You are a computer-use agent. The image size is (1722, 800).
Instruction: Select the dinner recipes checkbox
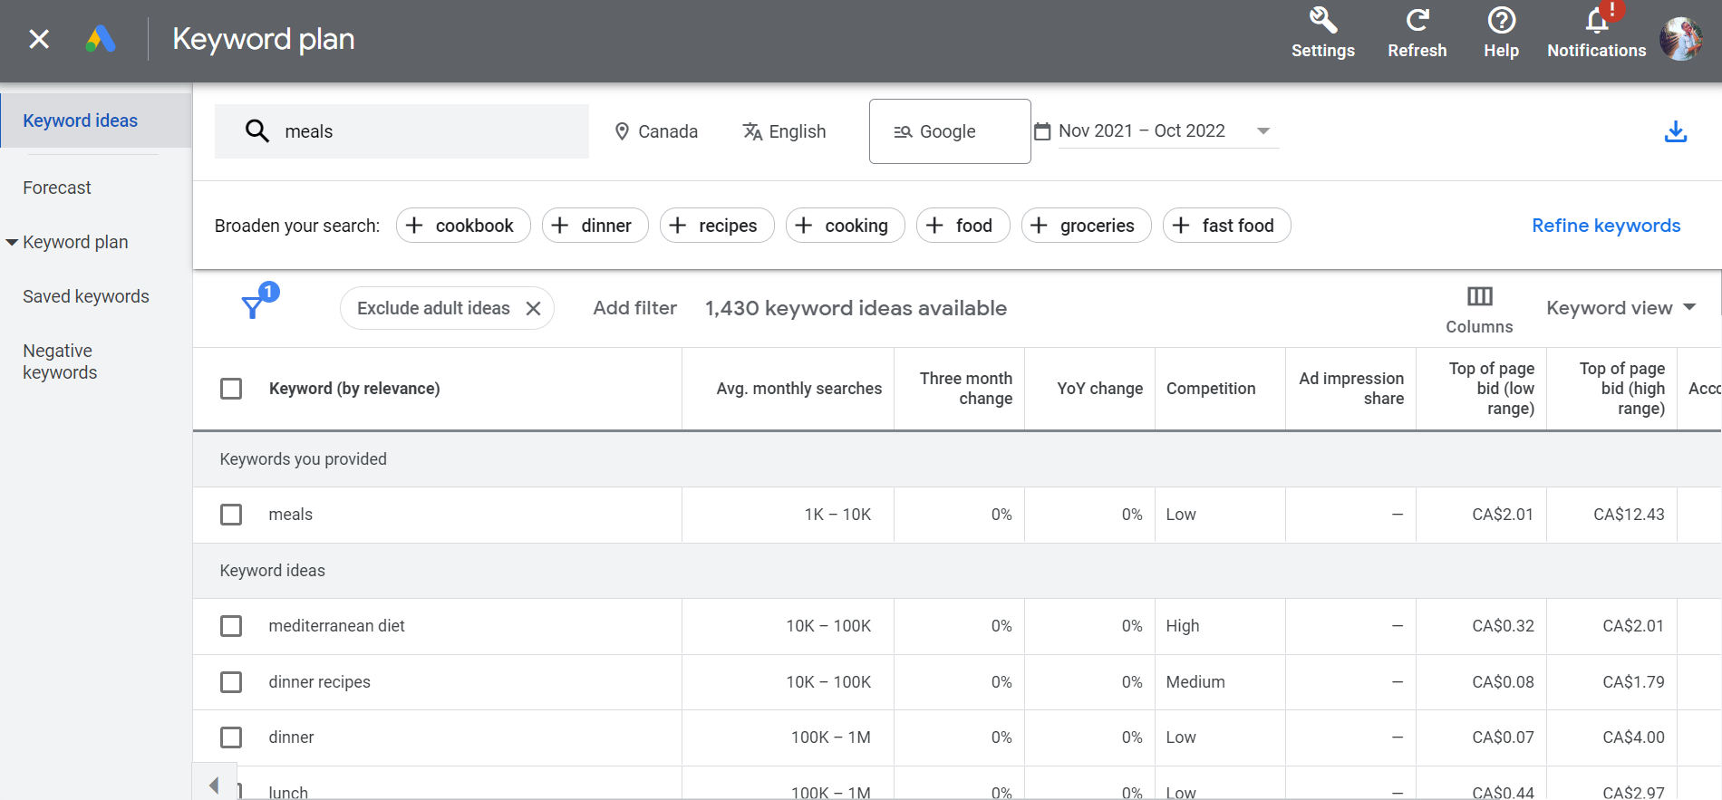231,682
